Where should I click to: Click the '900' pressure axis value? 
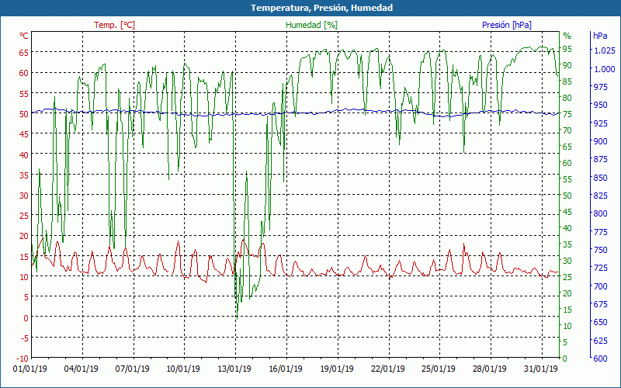pos(600,141)
